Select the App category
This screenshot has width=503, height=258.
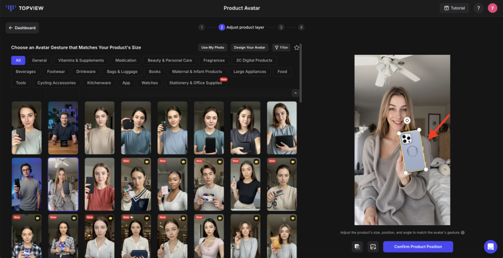coord(126,83)
